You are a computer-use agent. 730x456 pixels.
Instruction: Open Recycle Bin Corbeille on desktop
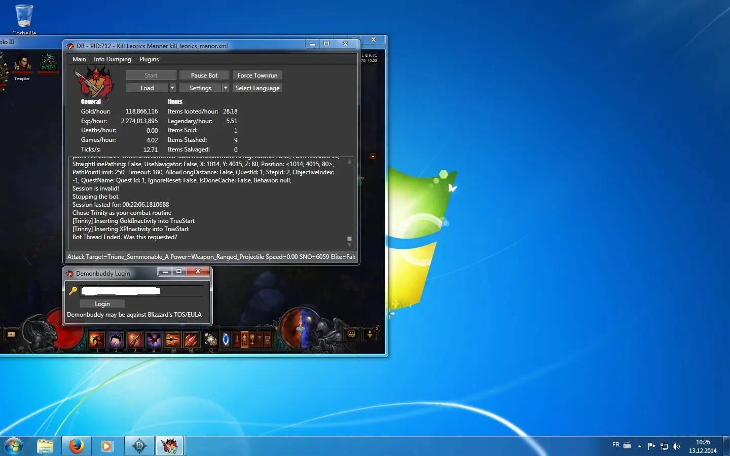click(24, 19)
